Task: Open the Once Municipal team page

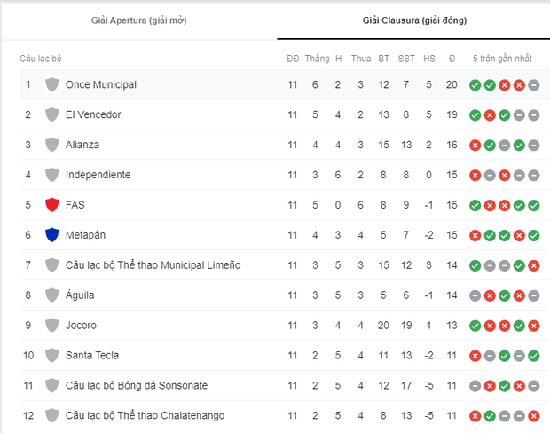Action: click(100, 84)
